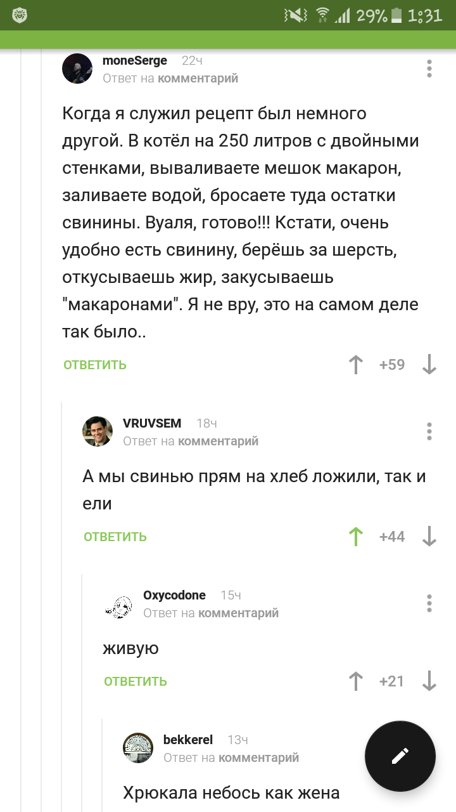This screenshot has width=456, height=812.
Task: Open the Oxycodone username link
Action: [x=174, y=595]
